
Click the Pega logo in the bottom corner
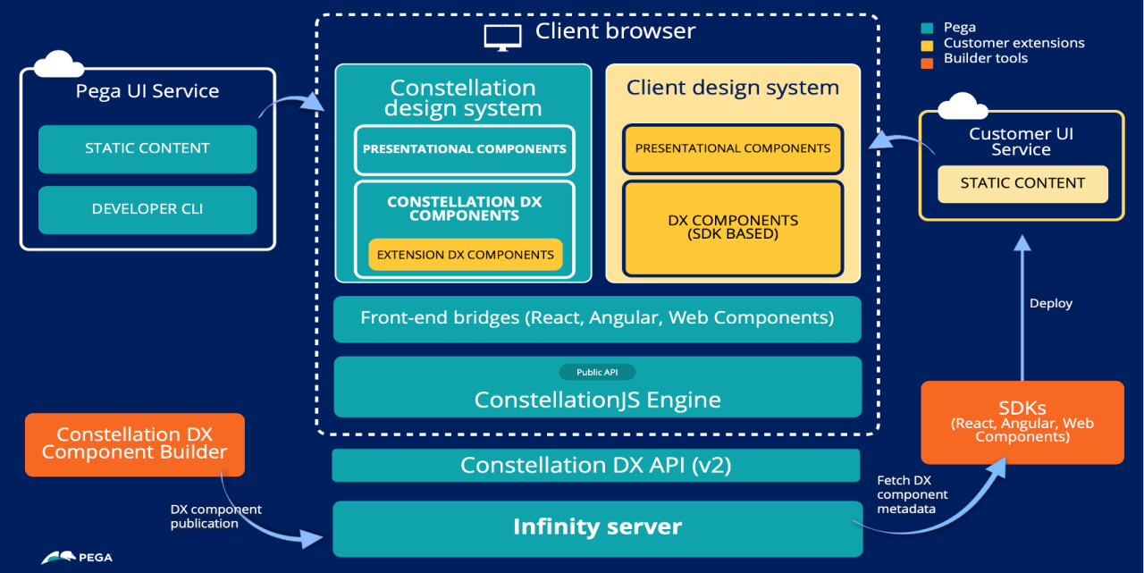(77, 556)
